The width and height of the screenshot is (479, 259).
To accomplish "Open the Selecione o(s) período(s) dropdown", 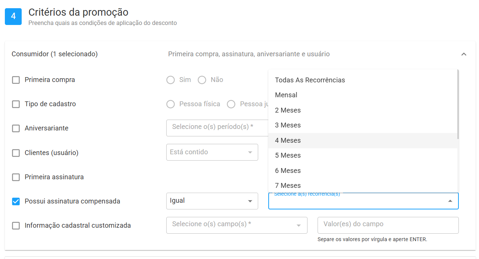I will click(217, 128).
